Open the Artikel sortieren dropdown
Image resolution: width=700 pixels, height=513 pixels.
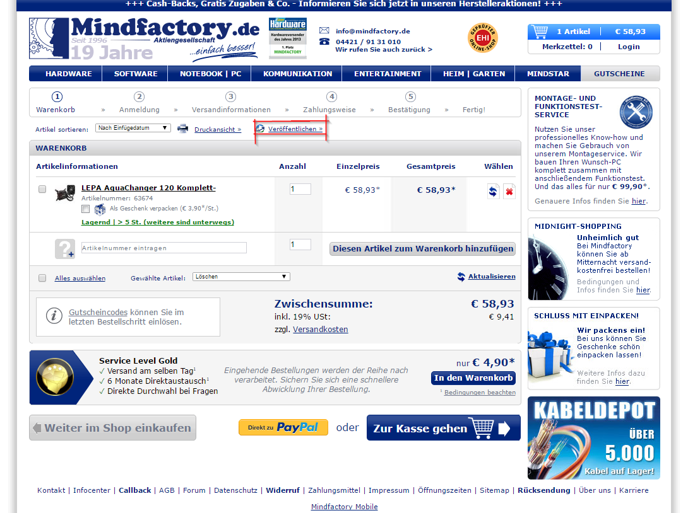[133, 128]
